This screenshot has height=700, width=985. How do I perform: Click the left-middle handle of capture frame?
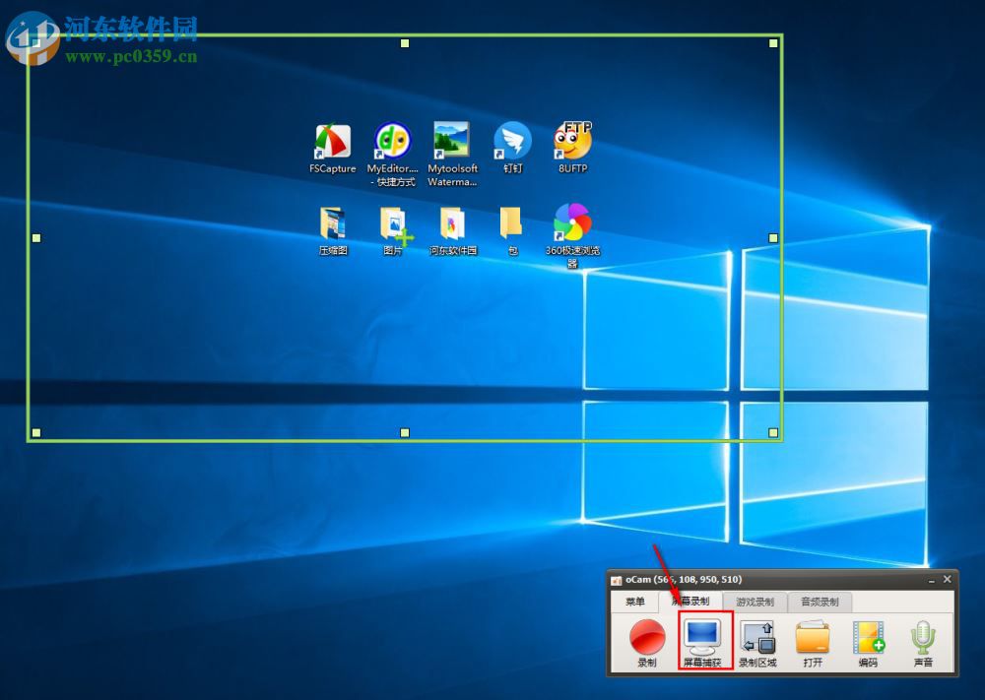(x=36, y=238)
